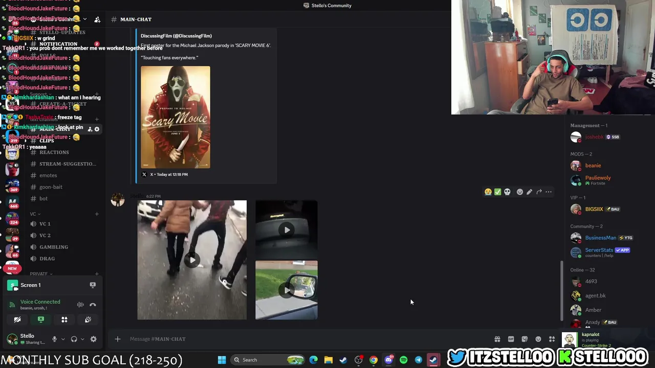Screen dimensions: 655x368
Task: Open Google Chrome from the taskbar
Action: [374, 360]
